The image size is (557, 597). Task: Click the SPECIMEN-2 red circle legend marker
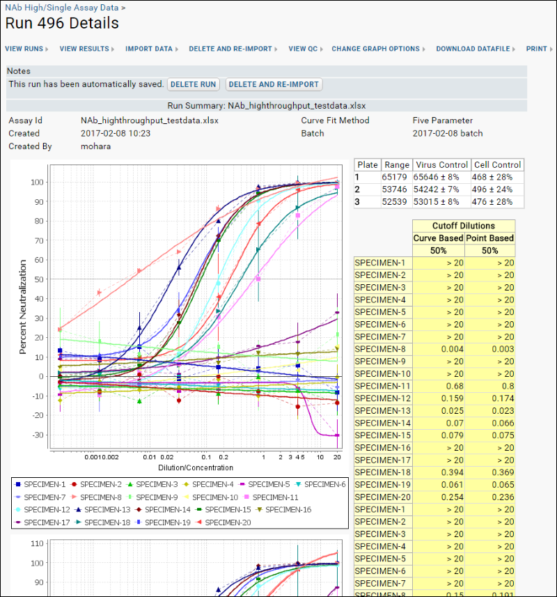[74, 485]
